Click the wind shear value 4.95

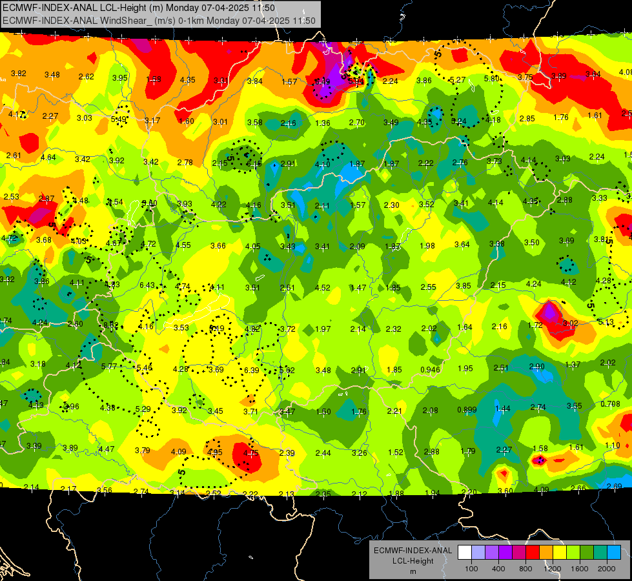pyautogui.click(x=214, y=452)
